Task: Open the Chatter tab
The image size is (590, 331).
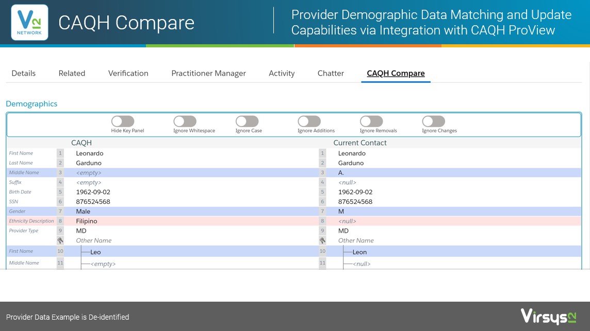Action: coord(331,73)
